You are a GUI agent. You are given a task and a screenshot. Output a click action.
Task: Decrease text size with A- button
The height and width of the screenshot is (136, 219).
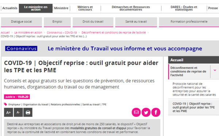point(18,112)
